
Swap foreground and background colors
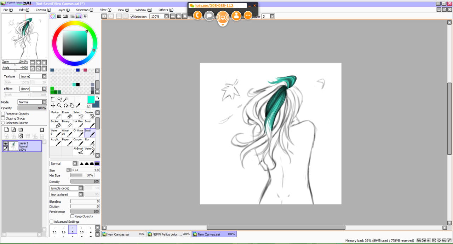click(x=97, y=98)
